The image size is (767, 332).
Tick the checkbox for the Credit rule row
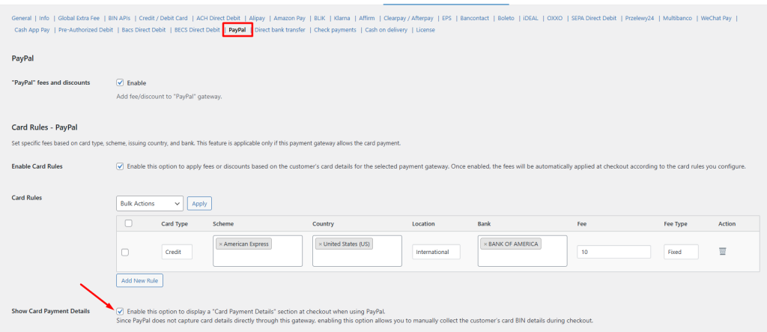[125, 253]
